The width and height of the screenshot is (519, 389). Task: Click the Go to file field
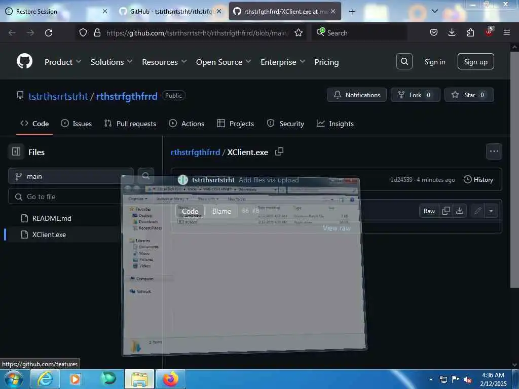[x=71, y=197]
